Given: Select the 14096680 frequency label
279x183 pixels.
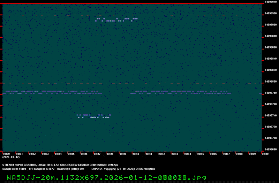Looking at the screenshot, I should (x=271, y=150).
